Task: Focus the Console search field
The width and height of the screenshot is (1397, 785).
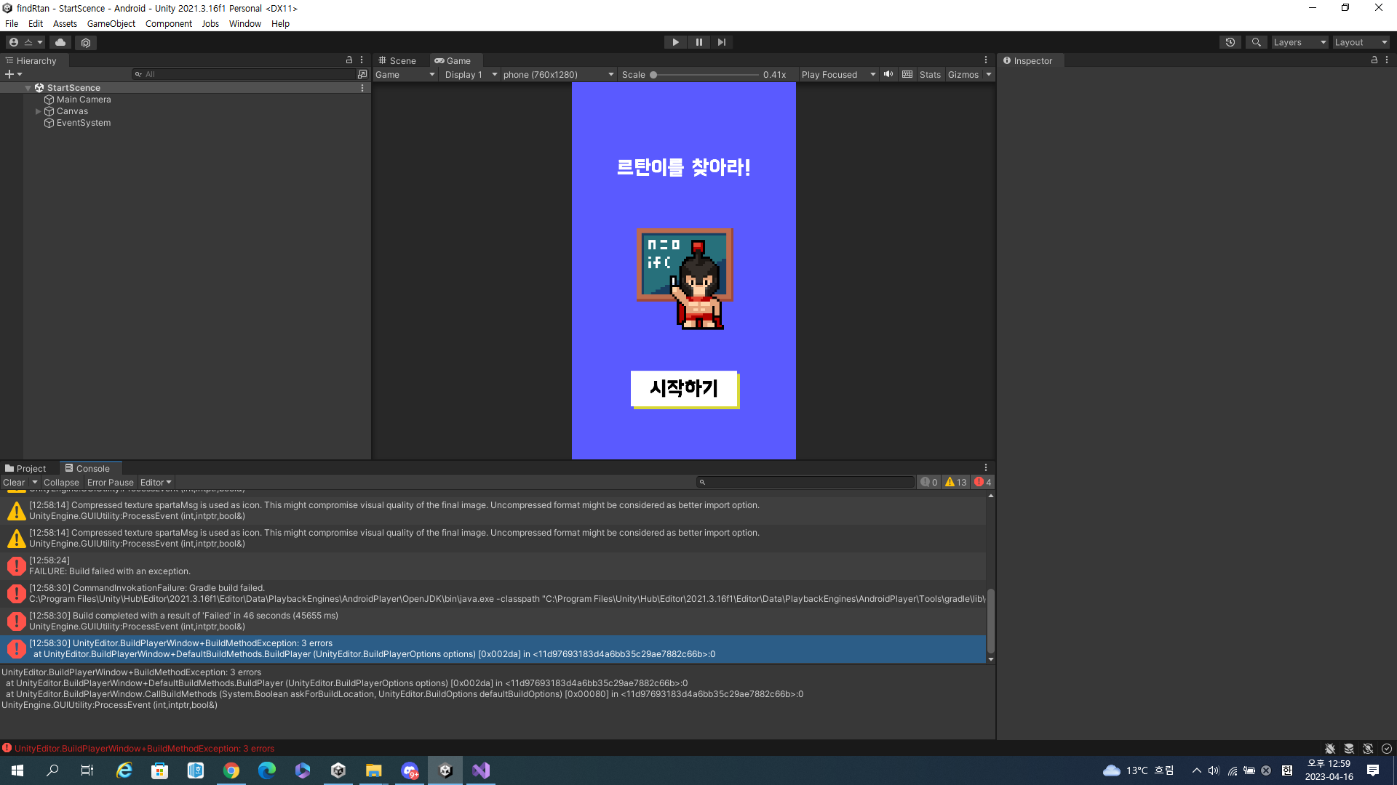Action: point(805,482)
